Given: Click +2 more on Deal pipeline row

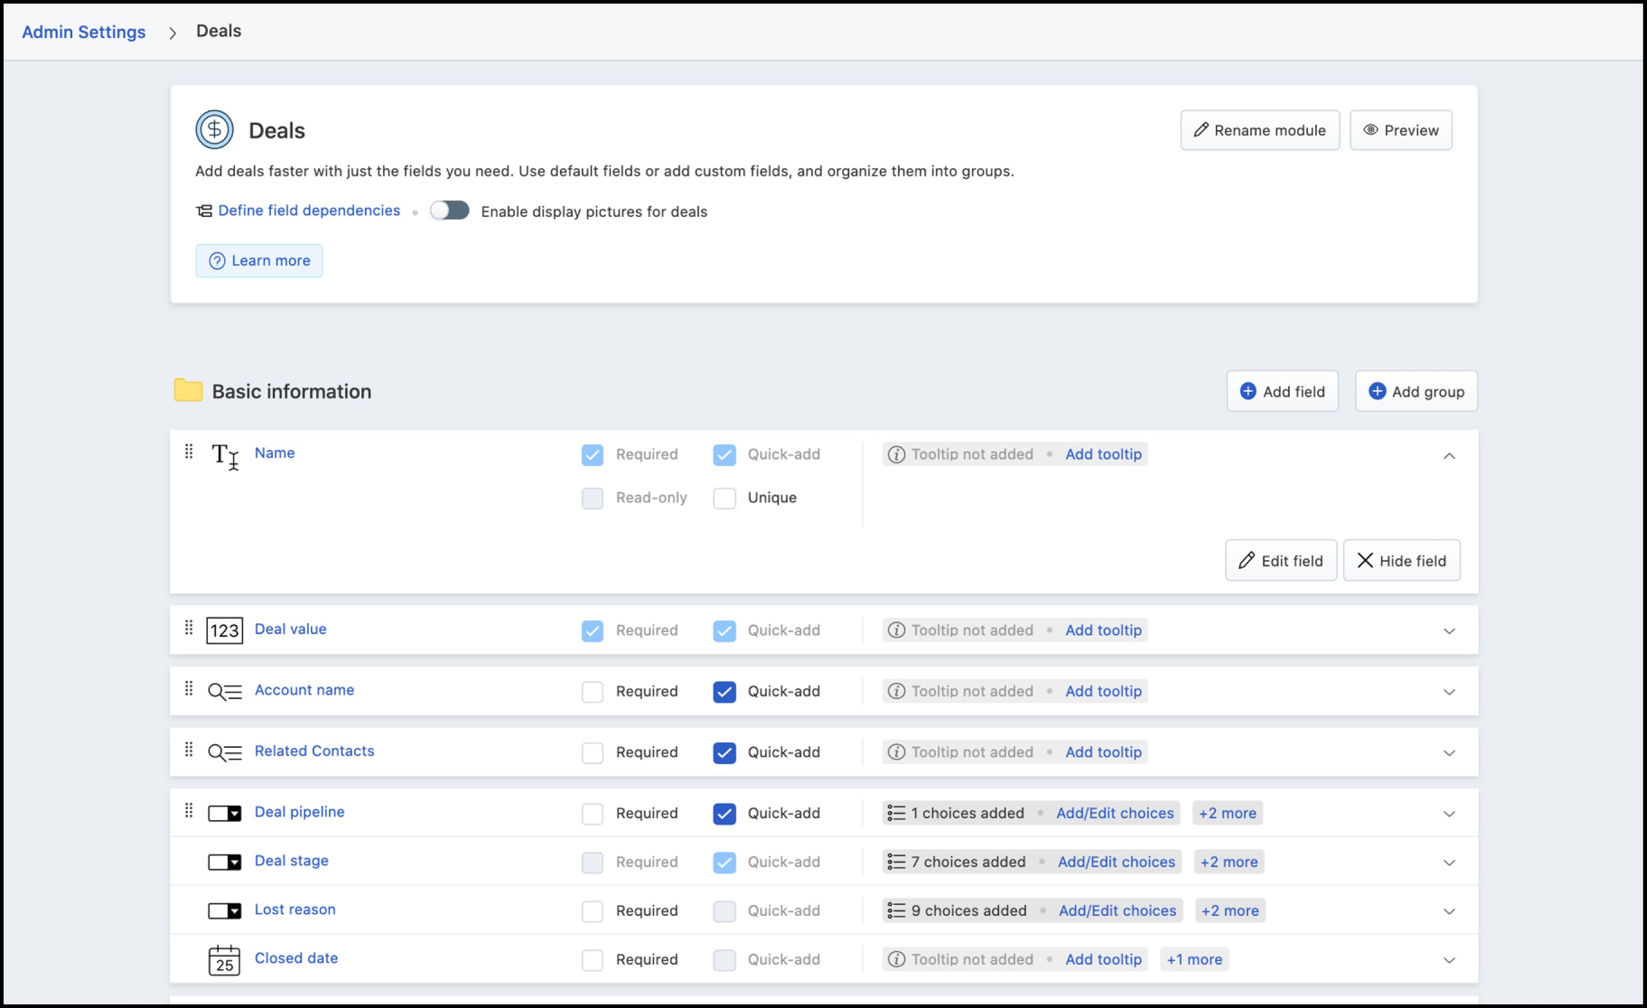Looking at the screenshot, I should (x=1227, y=813).
